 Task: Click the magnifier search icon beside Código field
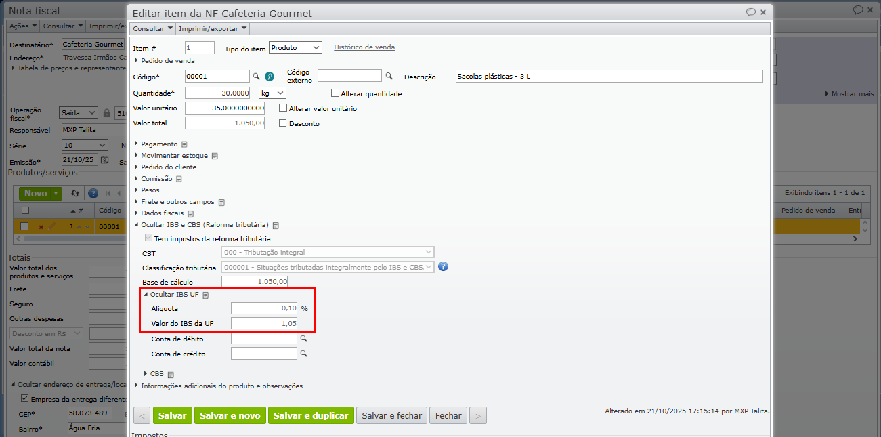click(257, 77)
